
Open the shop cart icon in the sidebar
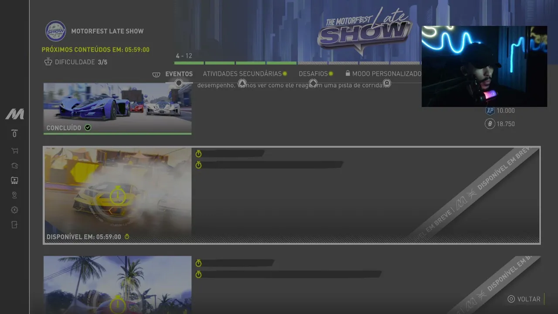(x=14, y=151)
